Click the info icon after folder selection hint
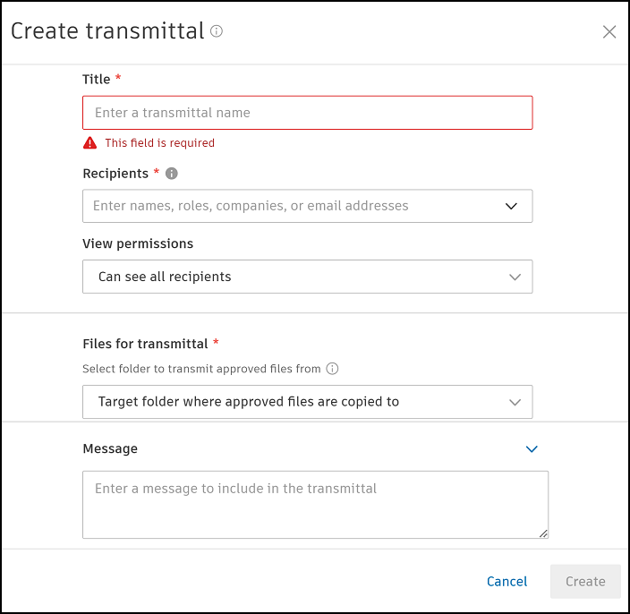 pyautogui.click(x=332, y=369)
